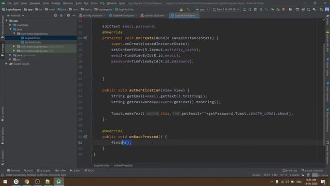Open the Event Log

(290, 171)
